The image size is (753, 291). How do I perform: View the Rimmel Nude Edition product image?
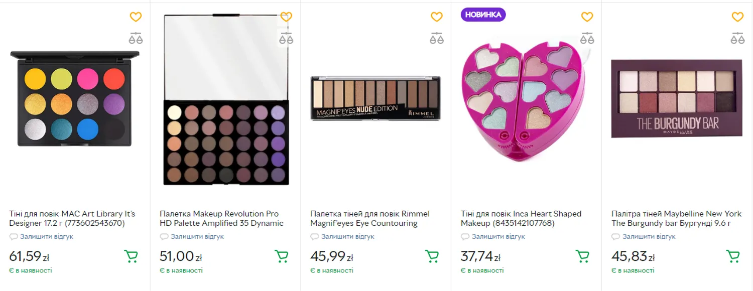375,98
